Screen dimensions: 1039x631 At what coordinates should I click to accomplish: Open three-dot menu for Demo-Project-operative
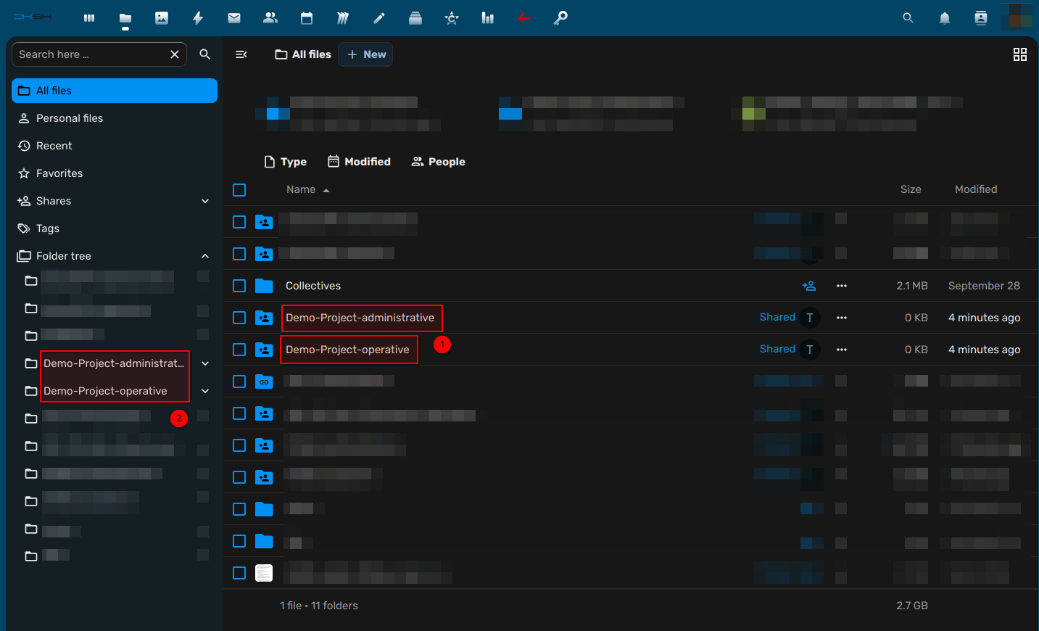(x=841, y=350)
